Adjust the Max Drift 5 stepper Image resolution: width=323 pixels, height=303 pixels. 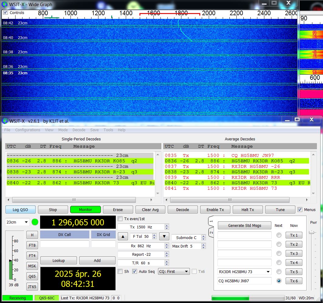tap(204, 246)
